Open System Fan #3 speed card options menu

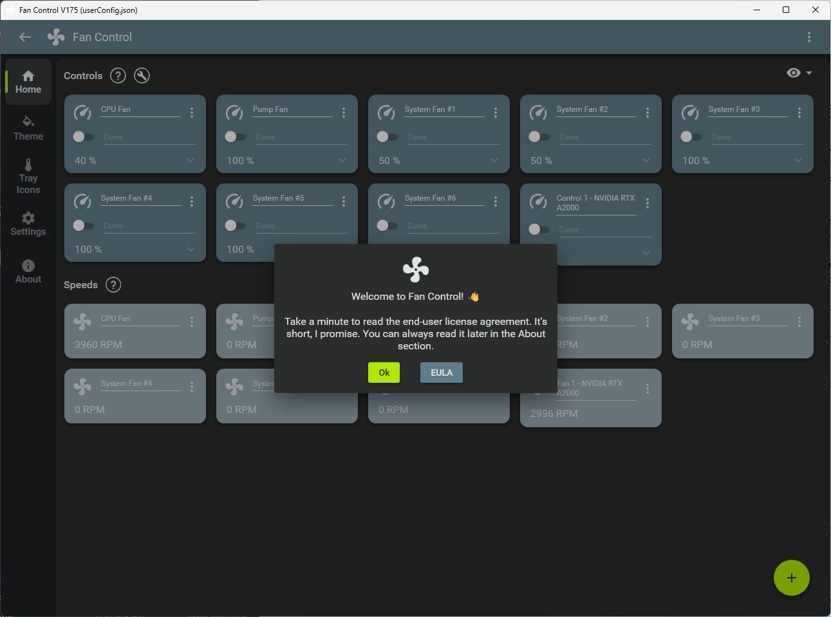point(799,322)
